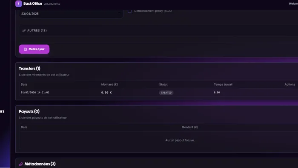Toggle the Consentement proxy (SCA) checkbox
The height and width of the screenshot is (168, 298).
(x=130, y=11)
